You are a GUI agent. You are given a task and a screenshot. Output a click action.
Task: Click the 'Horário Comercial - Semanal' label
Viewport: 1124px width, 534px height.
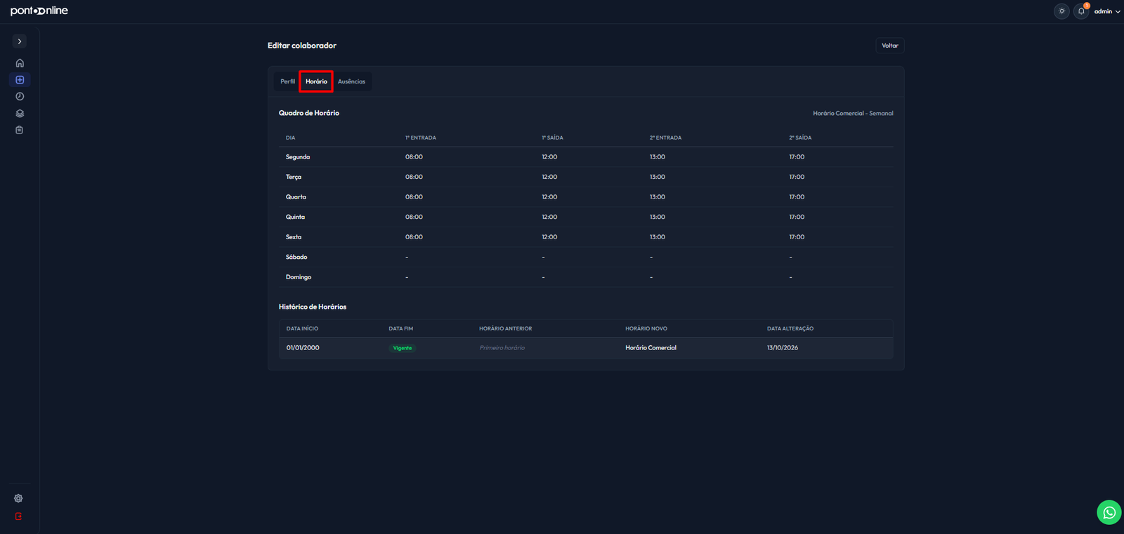pos(853,114)
